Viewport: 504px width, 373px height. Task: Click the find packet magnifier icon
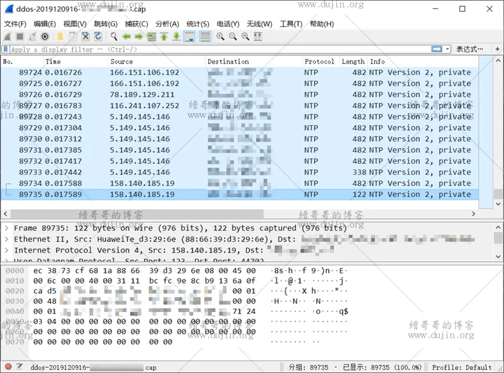click(x=113, y=36)
